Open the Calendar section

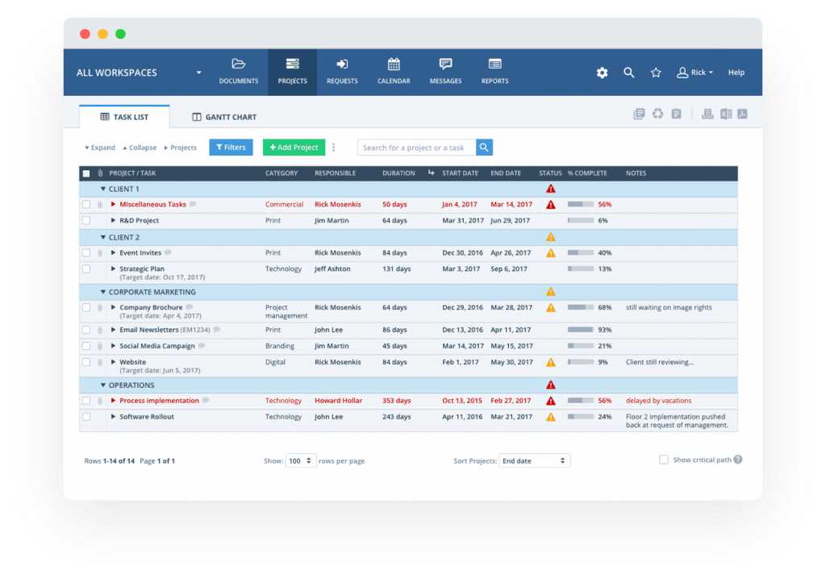pyautogui.click(x=394, y=71)
